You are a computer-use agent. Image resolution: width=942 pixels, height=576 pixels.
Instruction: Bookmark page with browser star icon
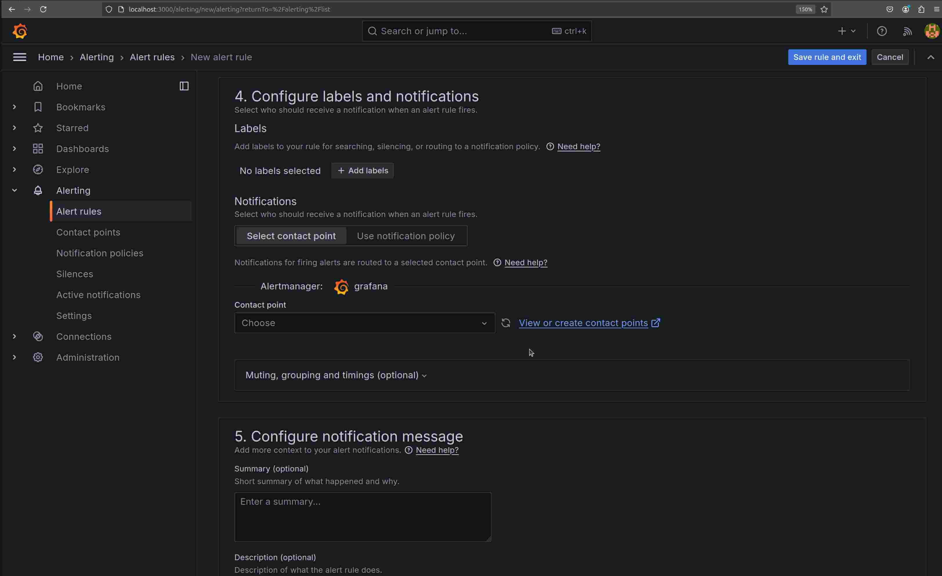coord(824,9)
